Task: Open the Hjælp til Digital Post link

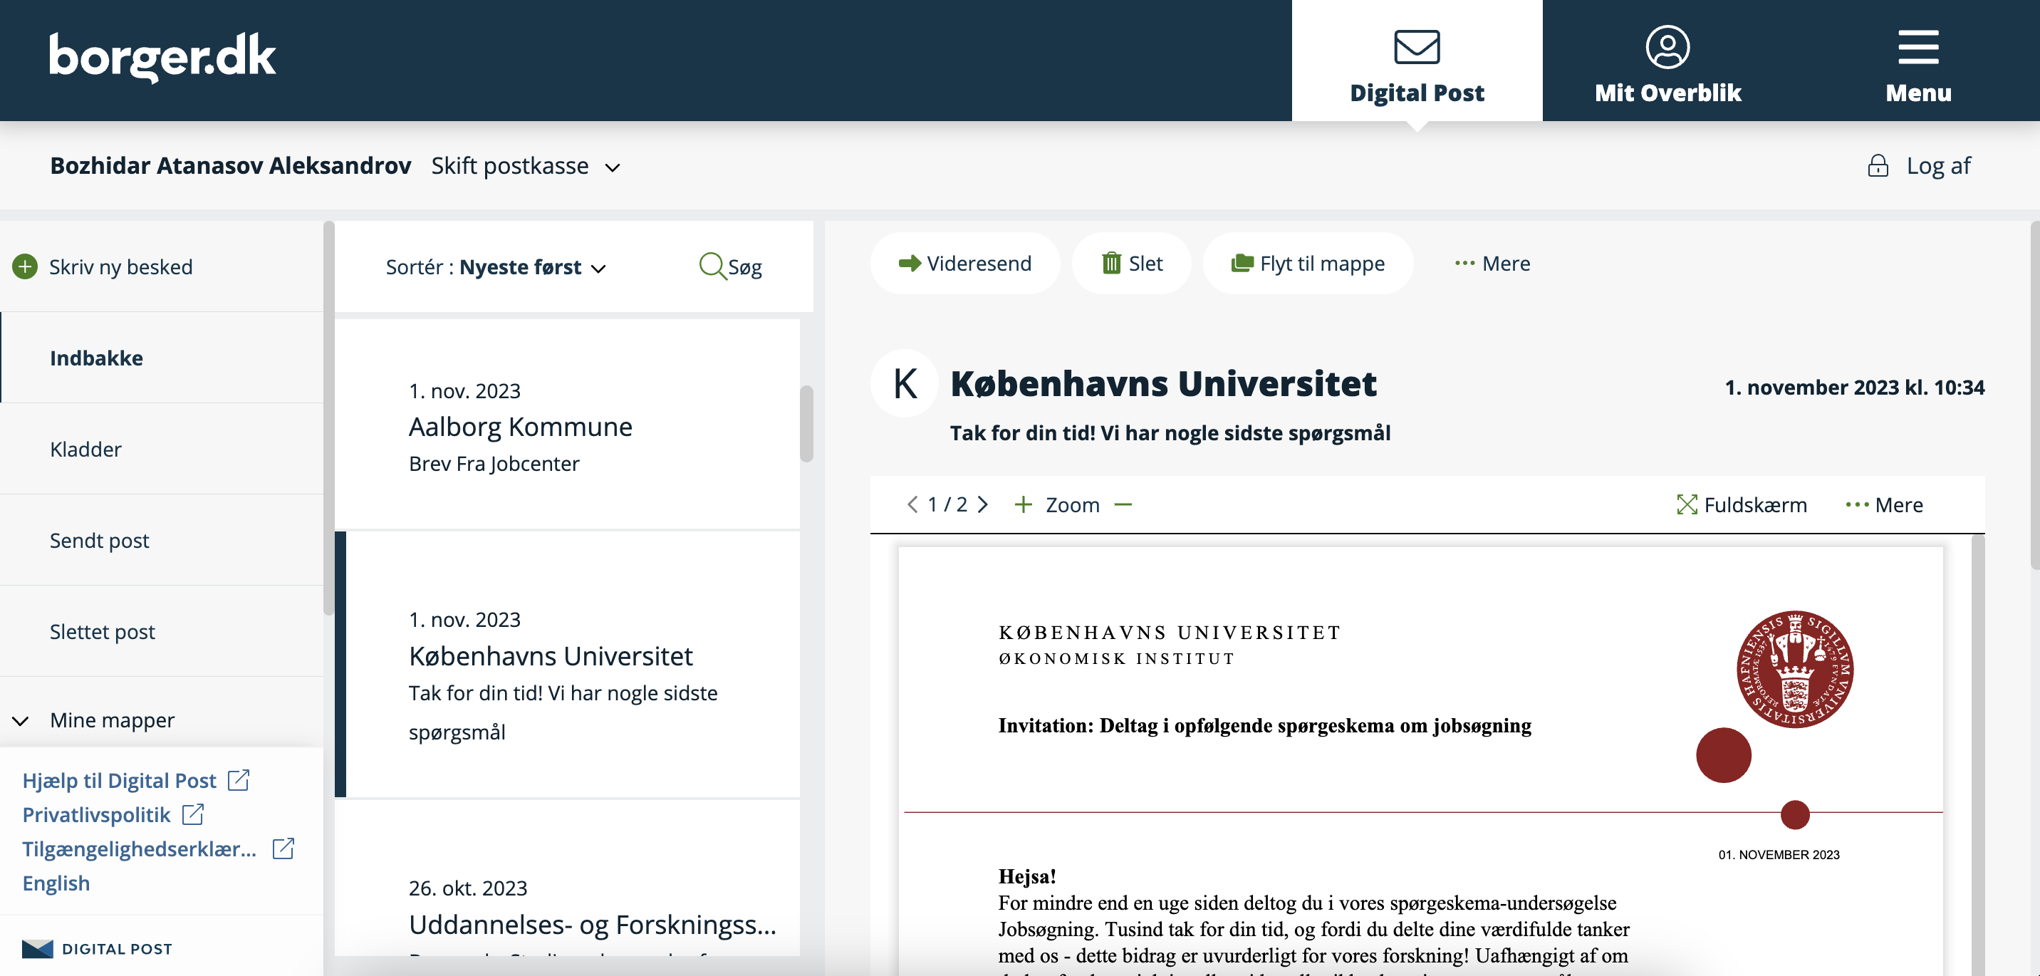Action: [119, 780]
